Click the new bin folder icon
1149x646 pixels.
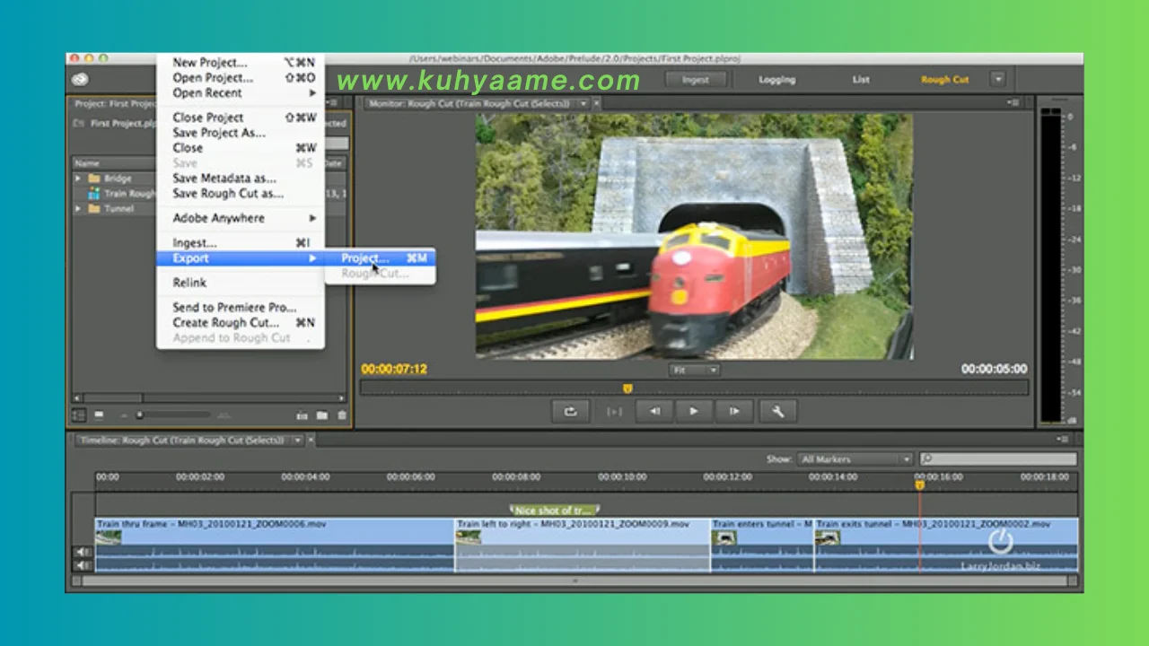pyautogui.click(x=321, y=415)
